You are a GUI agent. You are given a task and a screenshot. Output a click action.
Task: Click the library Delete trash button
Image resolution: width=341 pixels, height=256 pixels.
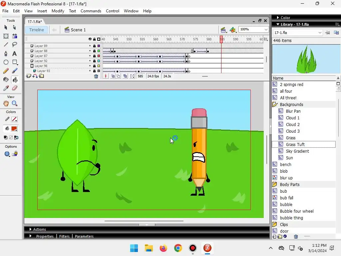[x=296, y=236]
